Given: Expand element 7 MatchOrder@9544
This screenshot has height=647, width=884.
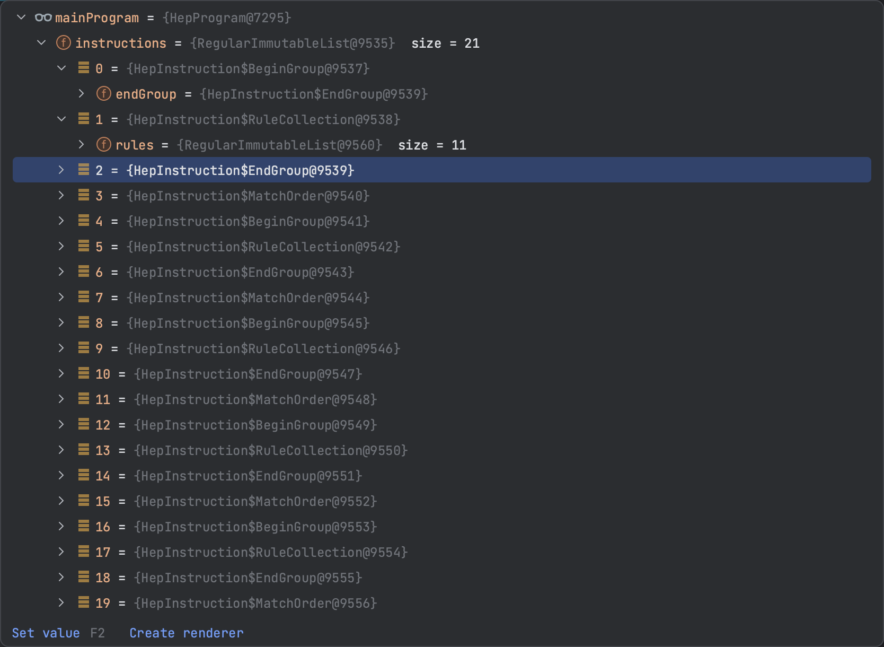Looking at the screenshot, I should point(61,297).
